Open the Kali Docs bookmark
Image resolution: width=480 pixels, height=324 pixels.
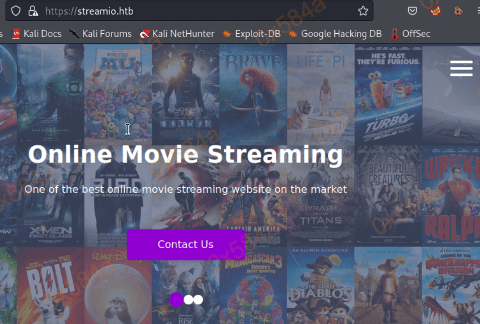coord(36,34)
